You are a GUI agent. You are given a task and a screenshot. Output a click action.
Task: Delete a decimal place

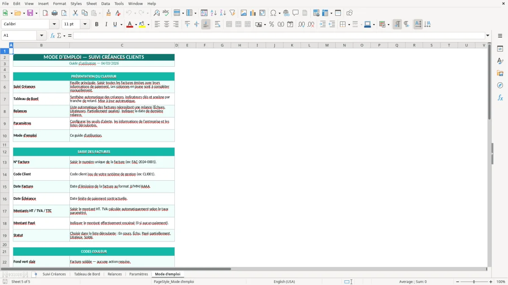click(x=311, y=24)
